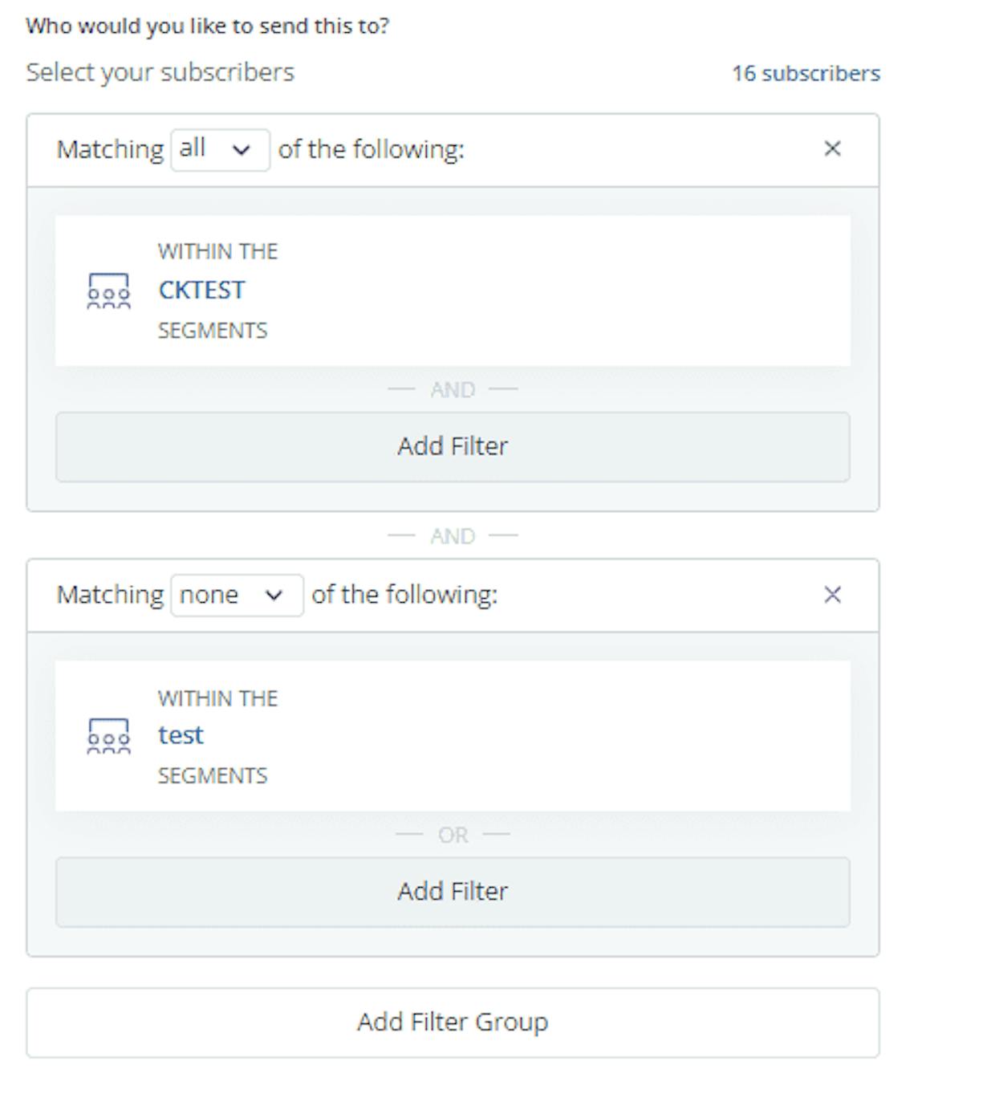Select the test segments filter card
The image size is (995, 1102).
click(x=453, y=736)
